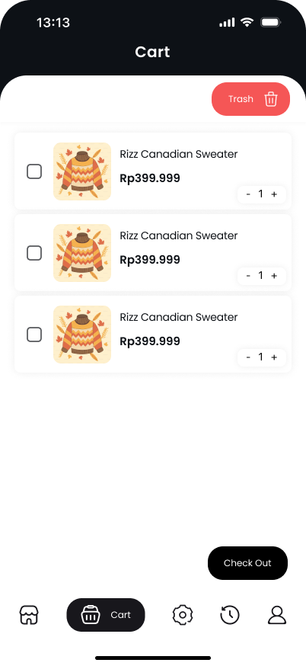Viewport: 306px width, 666px height.
Task: Increase quantity of the first sweater
Action: (x=274, y=194)
